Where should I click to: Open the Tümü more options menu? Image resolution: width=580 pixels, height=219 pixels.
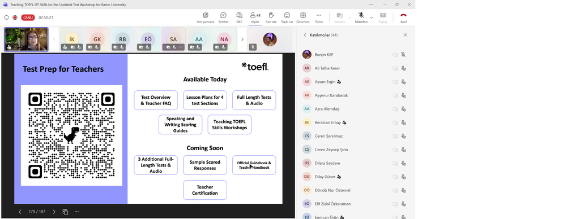[x=319, y=17]
